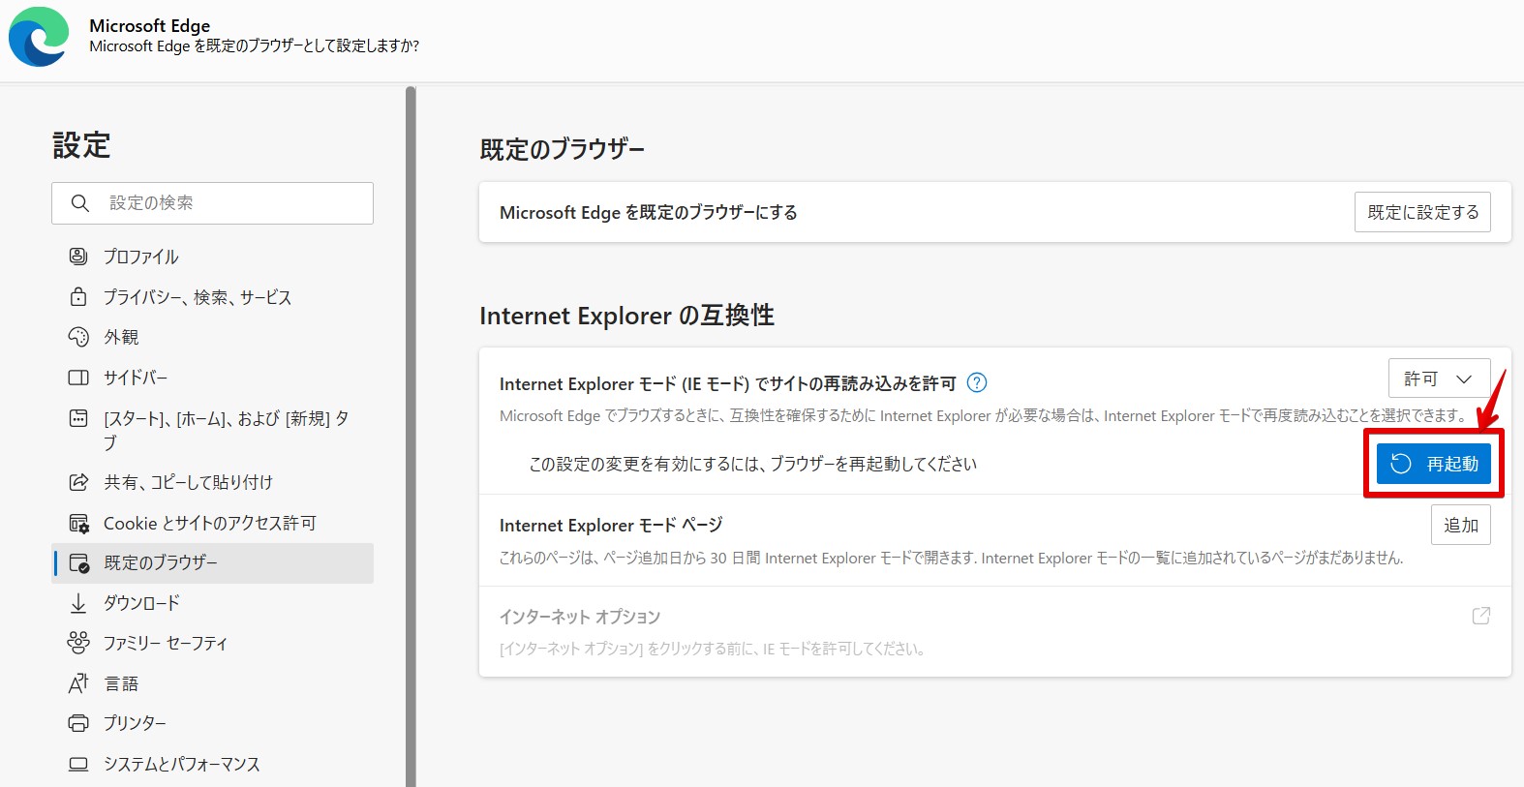Screen dimensions: 1524x787
Task: Click the blue 再起動 restart button
Action: pos(1434,464)
